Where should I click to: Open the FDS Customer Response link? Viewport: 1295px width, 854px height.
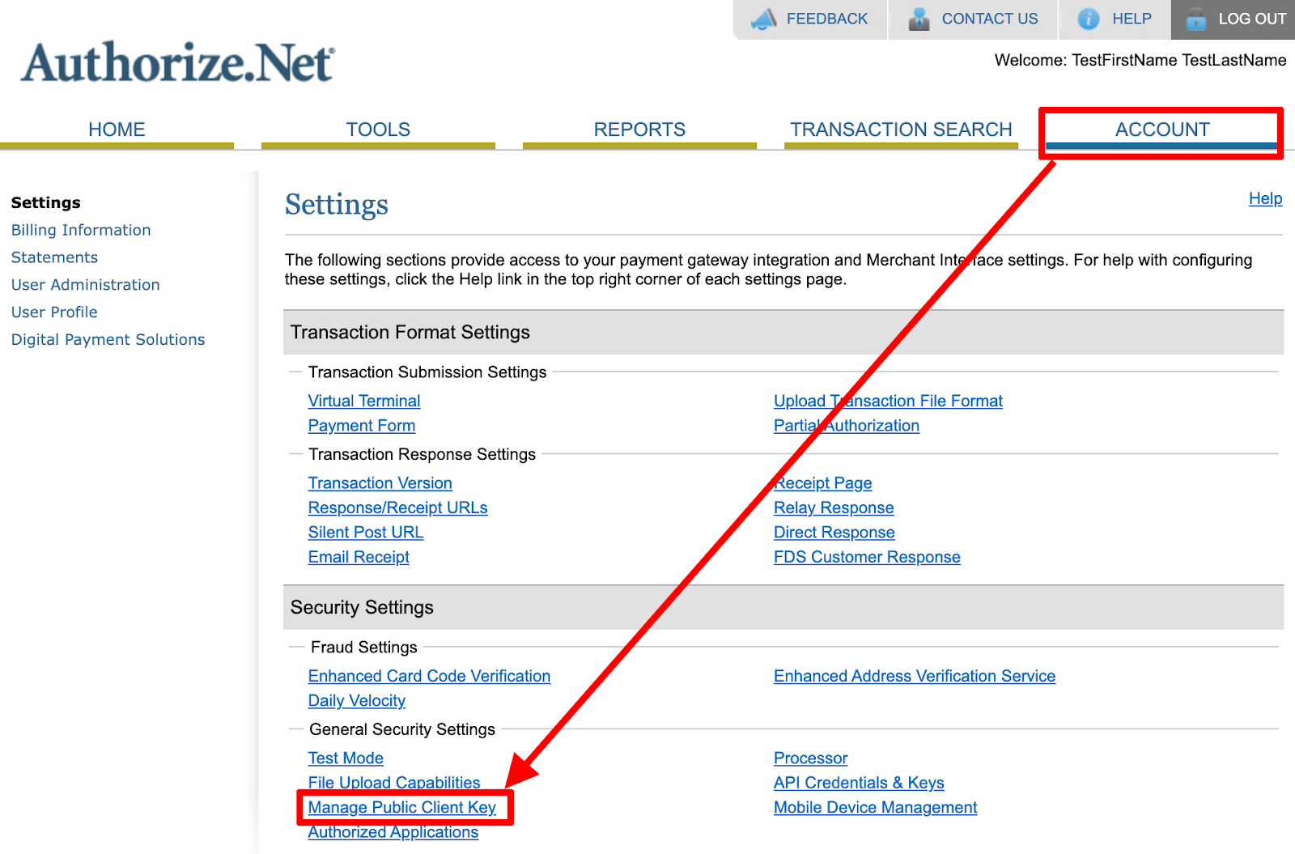click(x=867, y=557)
